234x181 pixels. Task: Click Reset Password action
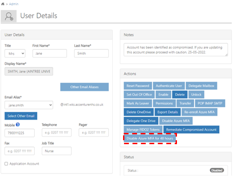click(x=138, y=86)
